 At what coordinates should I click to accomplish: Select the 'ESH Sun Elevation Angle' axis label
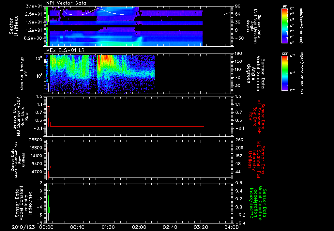pos(254,26)
